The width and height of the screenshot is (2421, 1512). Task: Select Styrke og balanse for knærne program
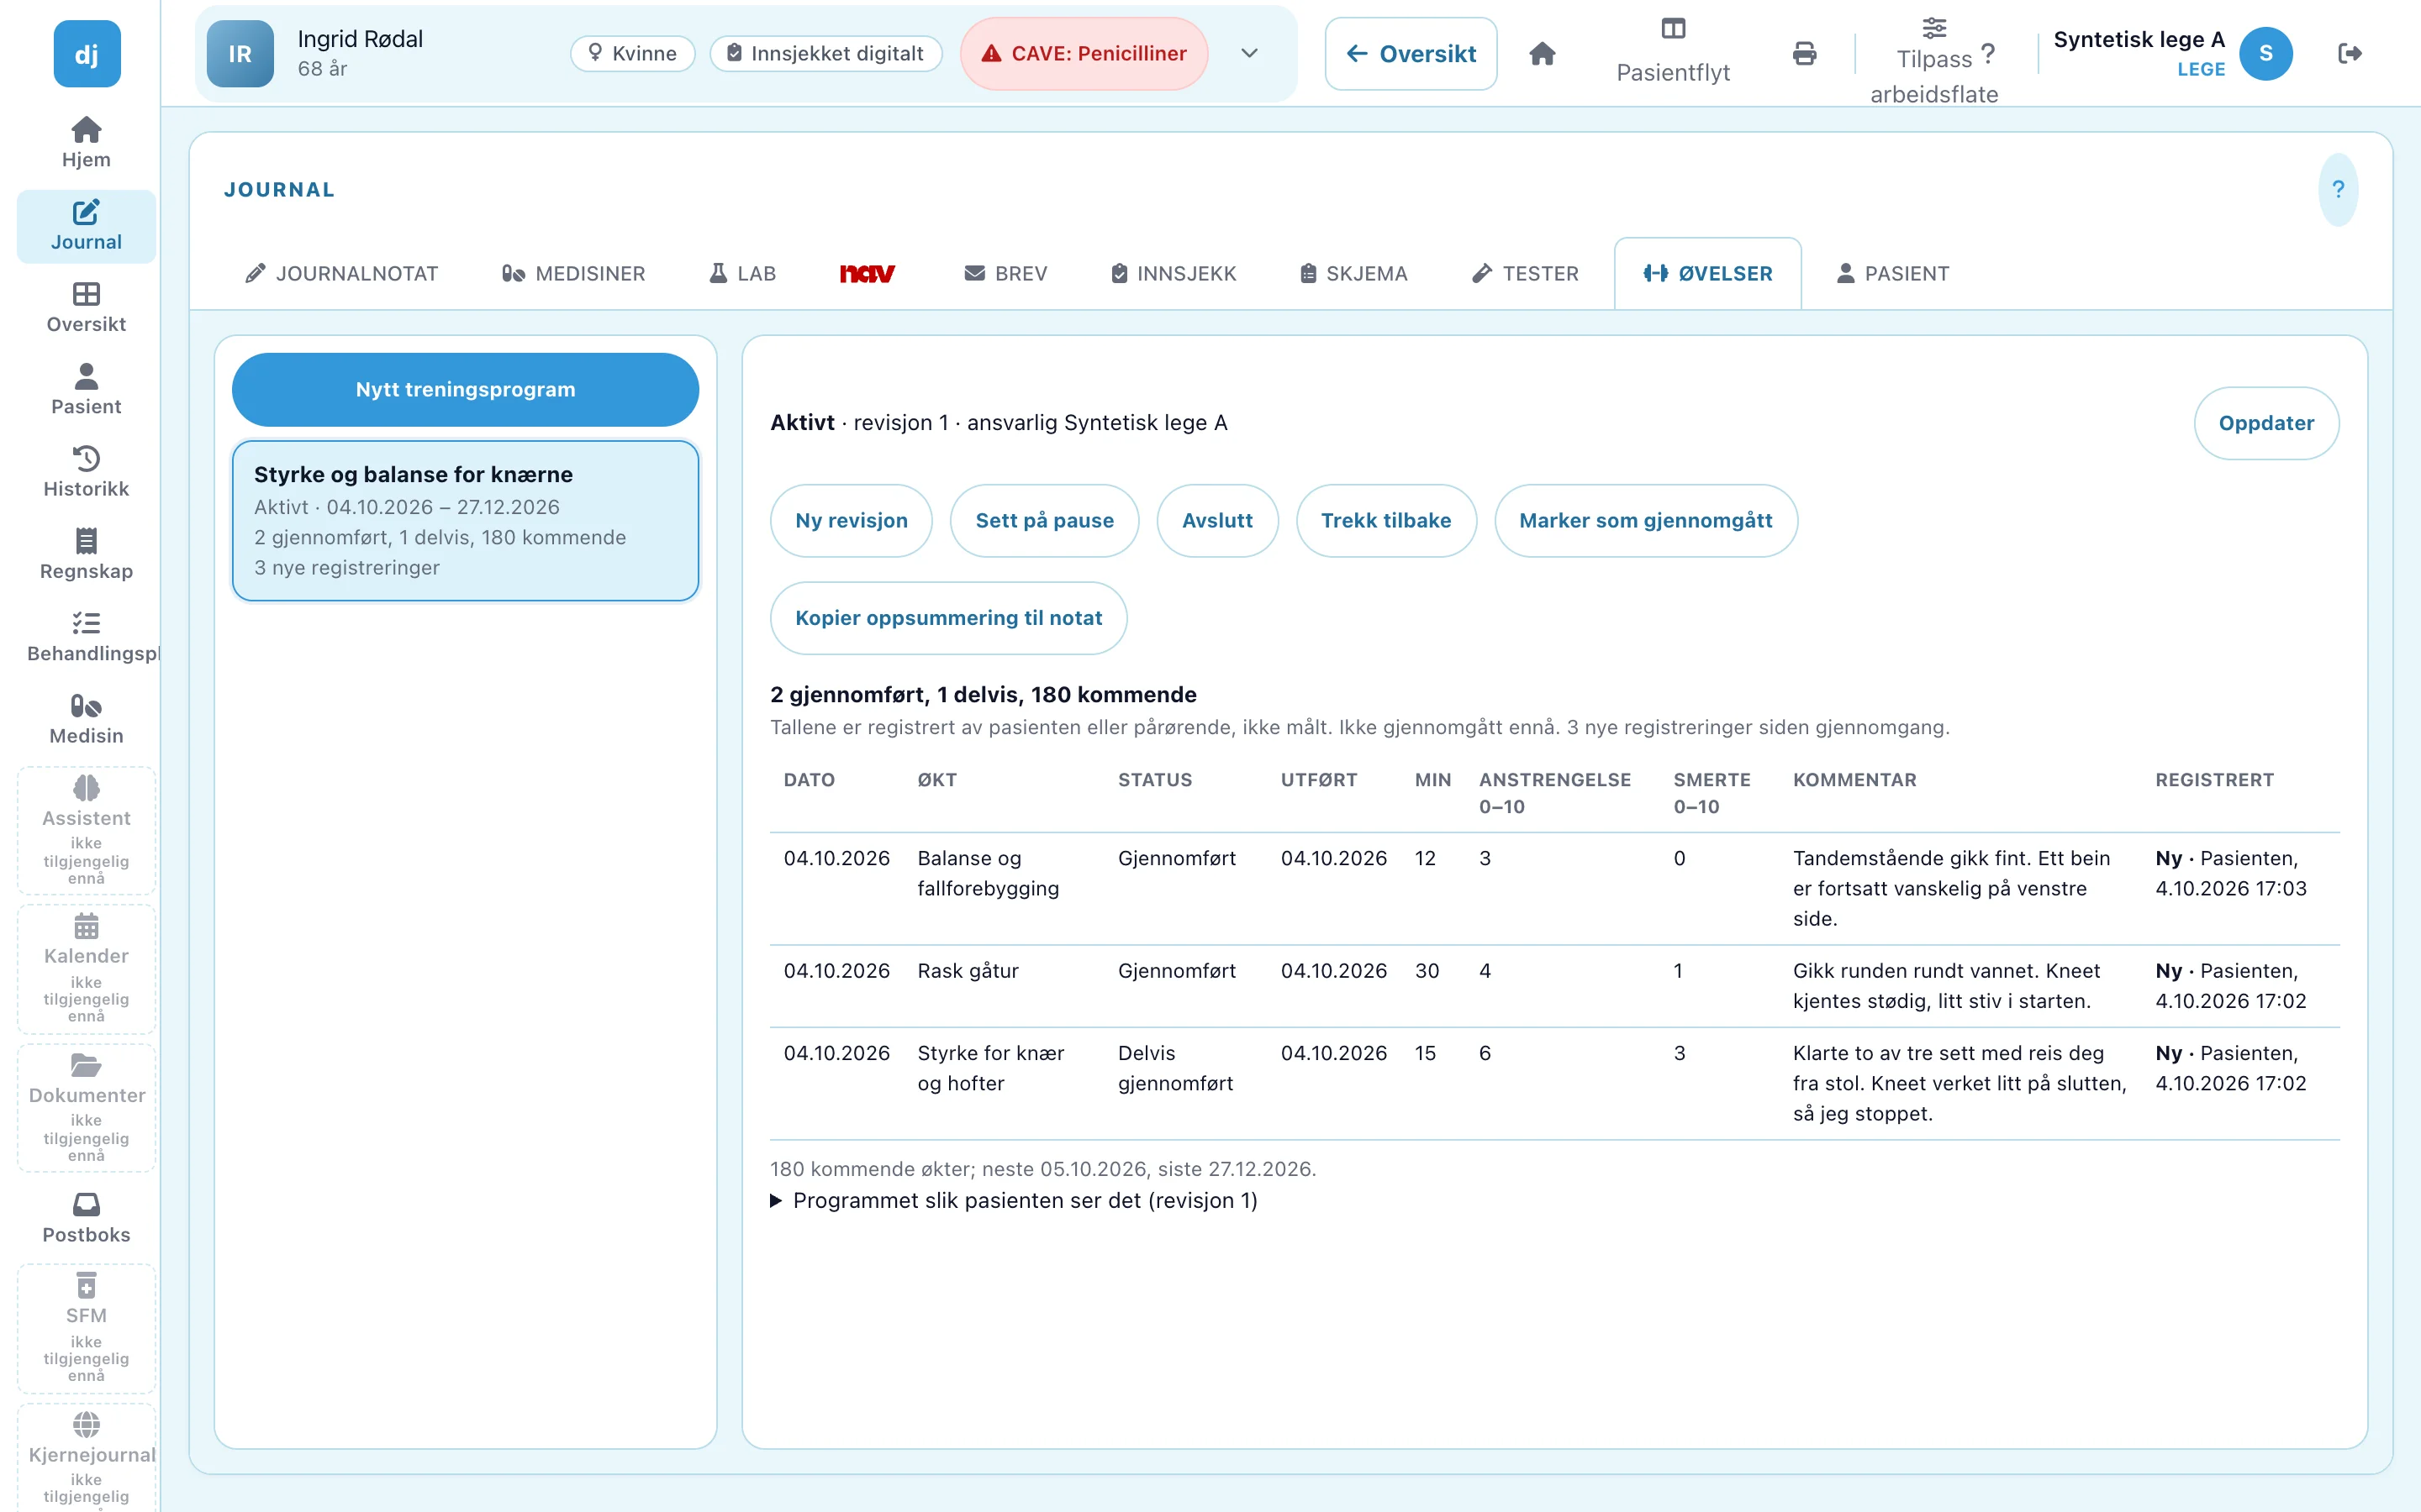click(x=465, y=520)
